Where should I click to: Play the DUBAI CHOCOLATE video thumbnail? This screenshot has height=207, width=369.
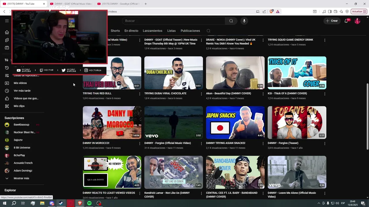174,73
